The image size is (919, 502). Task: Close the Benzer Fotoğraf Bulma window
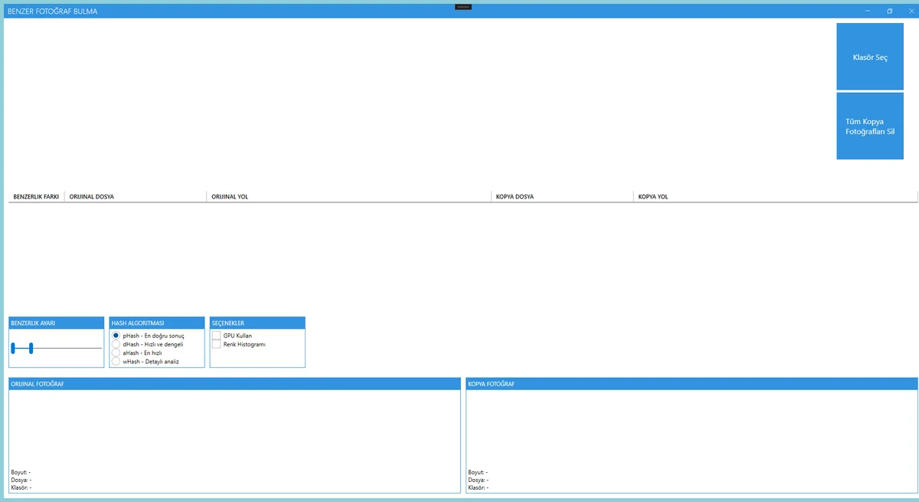910,11
